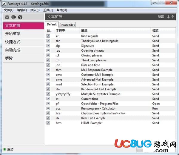Toggle the tbr entry checkbox

click(x=48, y=41)
